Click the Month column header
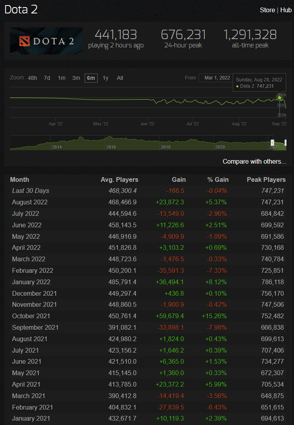Viewport: 294px width, 425px height. coord(19,180)
